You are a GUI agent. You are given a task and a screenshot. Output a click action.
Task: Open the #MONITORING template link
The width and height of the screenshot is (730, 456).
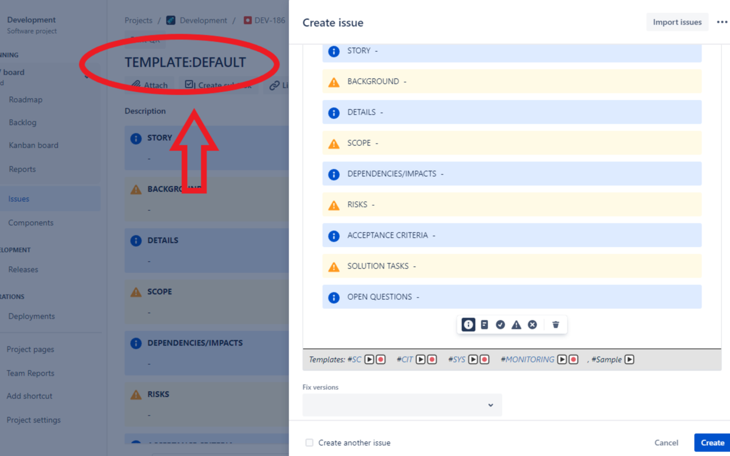(x=528, y=360)
